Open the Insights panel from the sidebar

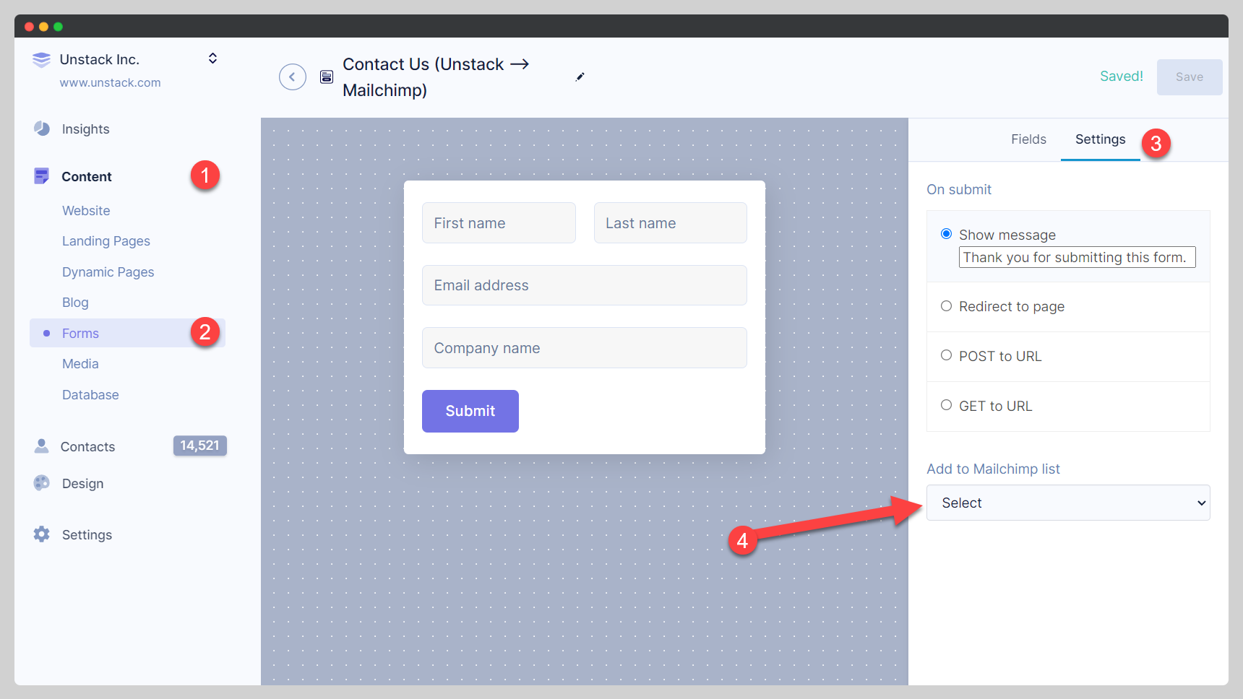86,129
